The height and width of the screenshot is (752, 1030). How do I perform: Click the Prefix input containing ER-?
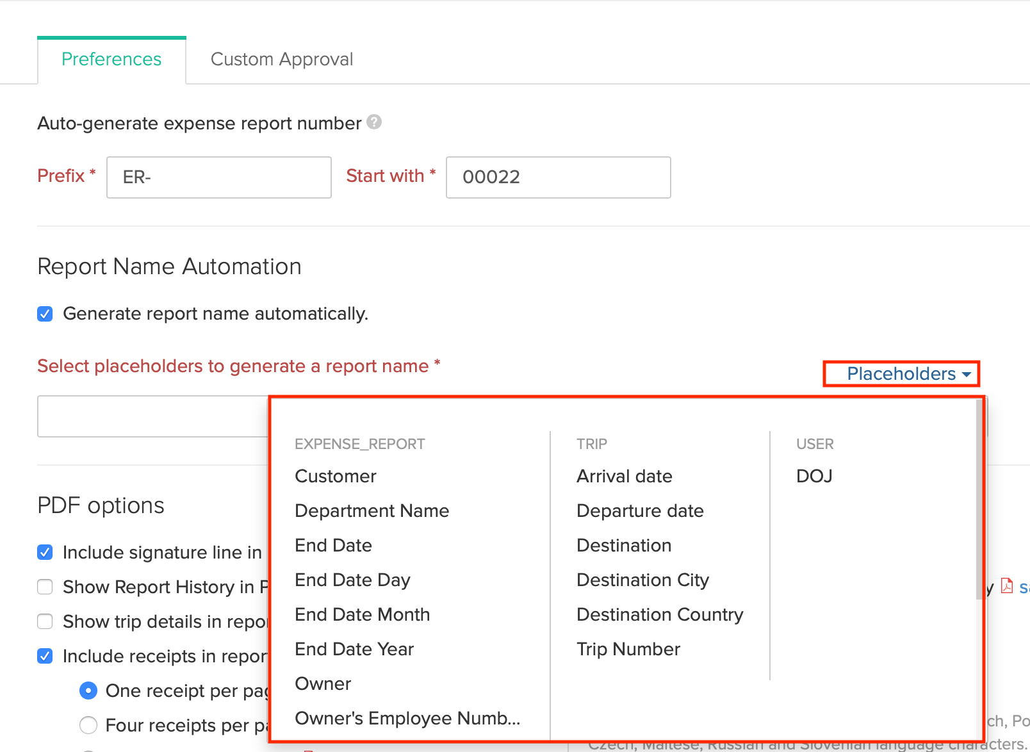coord(218,177)
